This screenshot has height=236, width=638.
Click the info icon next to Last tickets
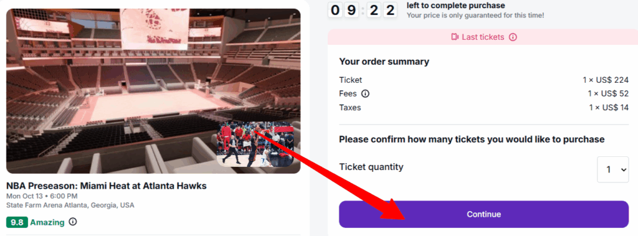coord(513,37)
